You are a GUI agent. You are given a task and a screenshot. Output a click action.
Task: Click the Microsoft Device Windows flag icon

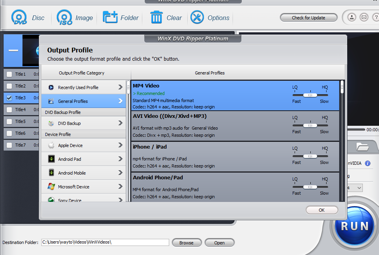pos(51,186)
